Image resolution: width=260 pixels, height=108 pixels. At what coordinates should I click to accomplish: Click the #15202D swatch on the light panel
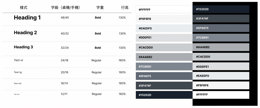[164, 95]
